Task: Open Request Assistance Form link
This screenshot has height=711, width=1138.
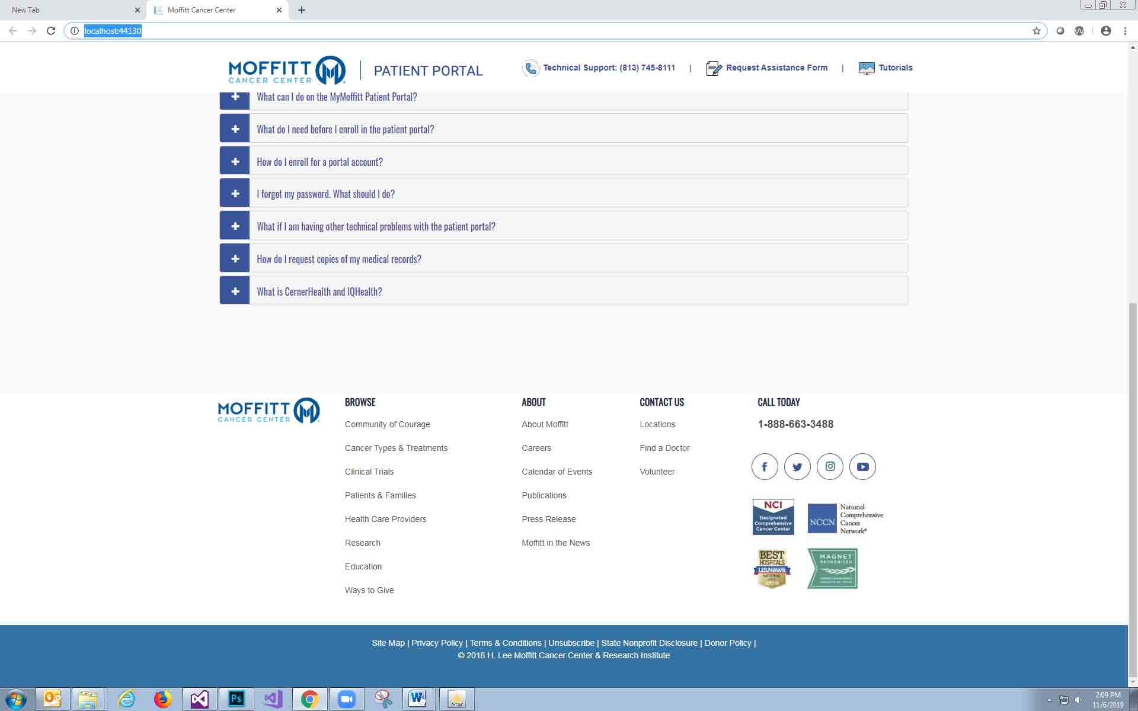Action: coord(776,68)
